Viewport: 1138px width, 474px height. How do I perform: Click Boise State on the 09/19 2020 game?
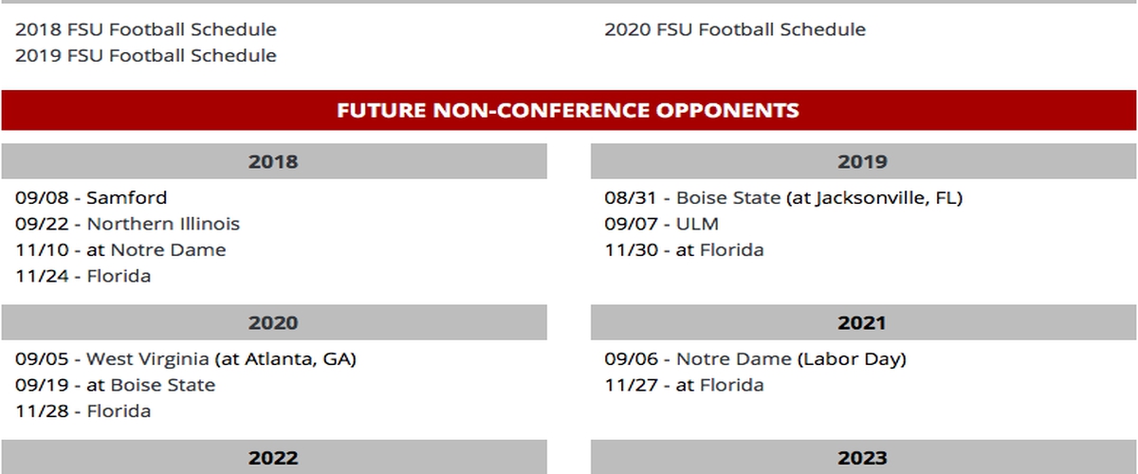[162, 385]
